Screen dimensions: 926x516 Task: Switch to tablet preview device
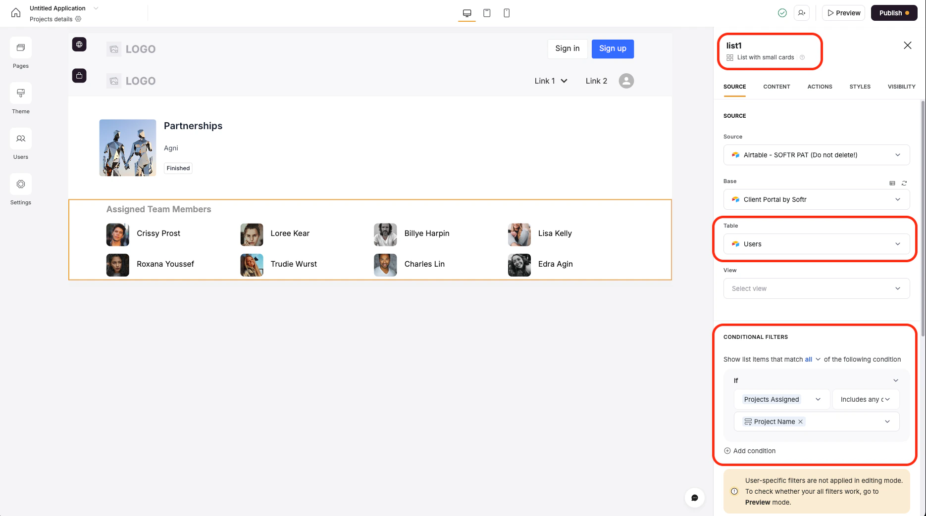tap(487, 13)
